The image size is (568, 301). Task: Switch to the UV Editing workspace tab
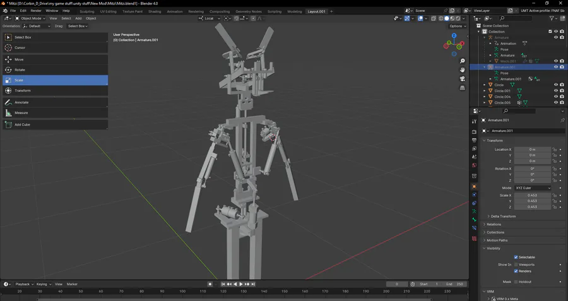[x=109, y=11]
